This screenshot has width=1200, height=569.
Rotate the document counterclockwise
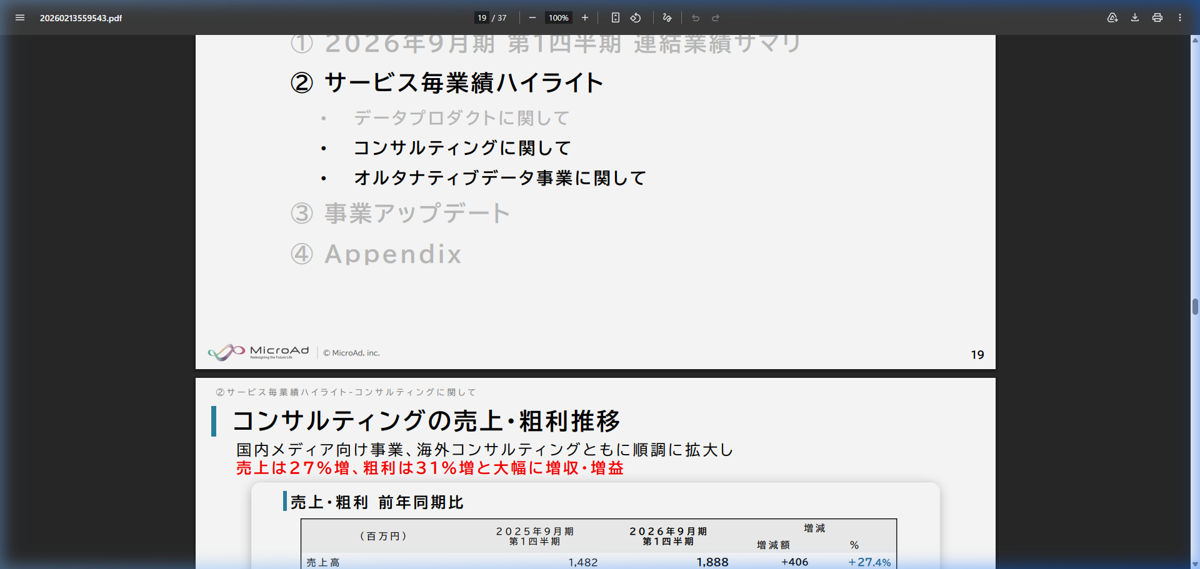(x=636, y=17)
